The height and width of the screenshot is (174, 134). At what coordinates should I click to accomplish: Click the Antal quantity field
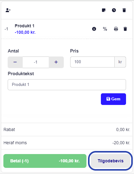coord(36,62)
